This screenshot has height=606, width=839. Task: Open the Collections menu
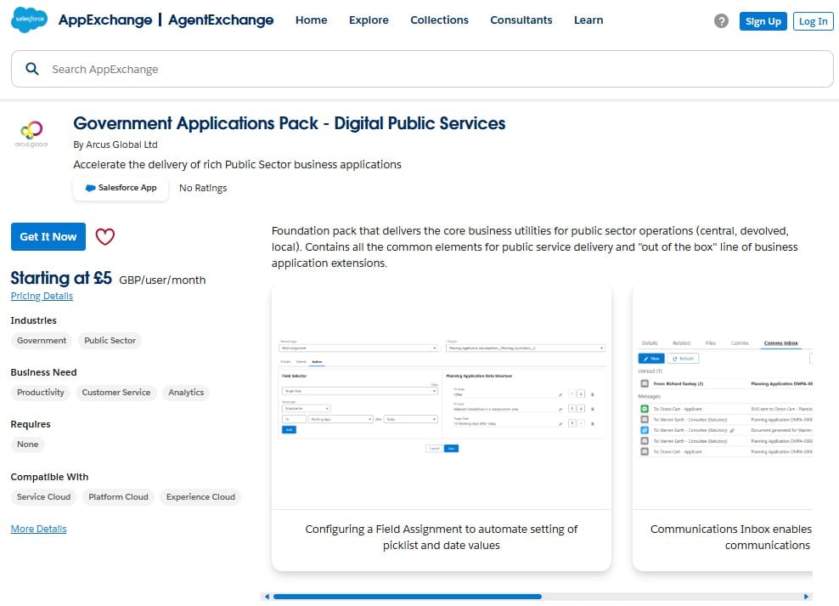439,20
